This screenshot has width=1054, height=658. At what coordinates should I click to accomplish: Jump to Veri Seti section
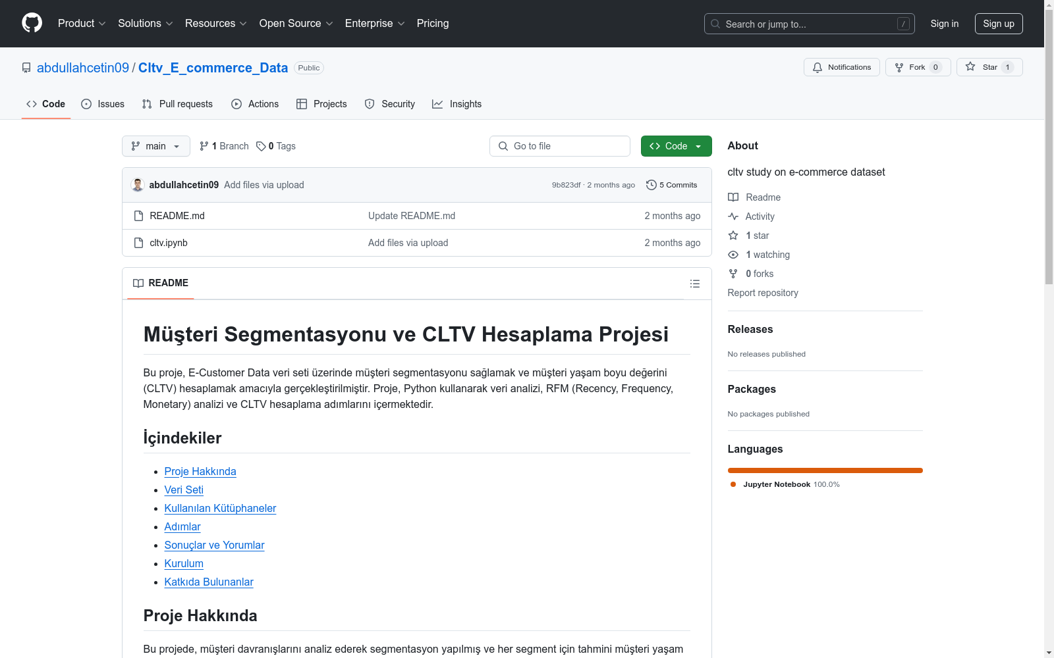(184, 490)
